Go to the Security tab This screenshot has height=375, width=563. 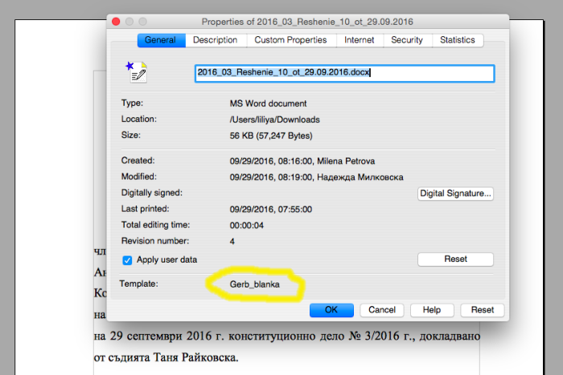click(407, 40)
